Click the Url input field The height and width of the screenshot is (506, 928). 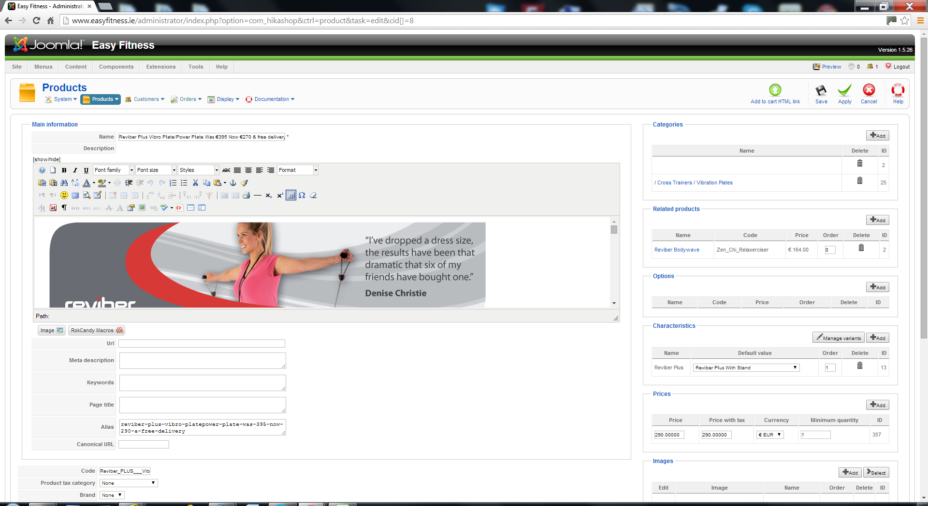[x=202, y=343]
